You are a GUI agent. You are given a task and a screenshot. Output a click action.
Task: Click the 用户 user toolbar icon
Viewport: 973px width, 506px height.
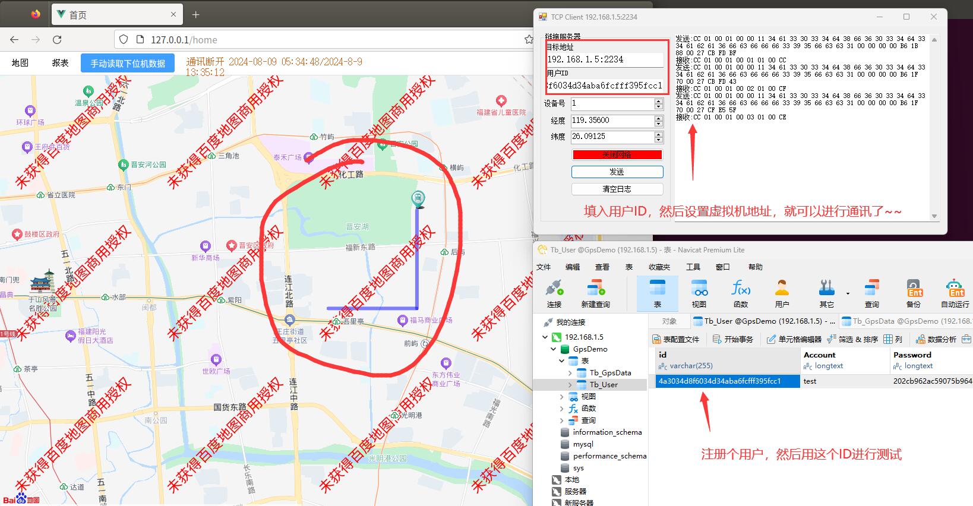782,294
